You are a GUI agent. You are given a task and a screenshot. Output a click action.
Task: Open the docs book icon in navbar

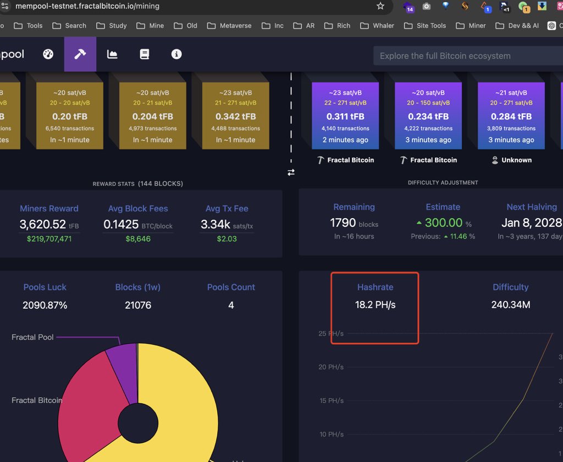tap(145, 54)
